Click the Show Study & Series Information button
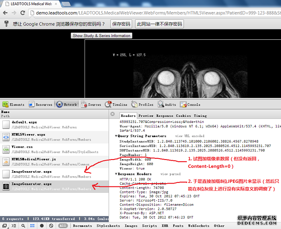 (x=101, y=35)
